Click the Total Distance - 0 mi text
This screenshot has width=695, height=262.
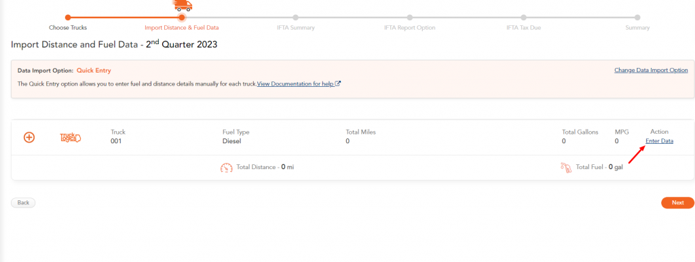pyautogui.click(x=265, y=168)
